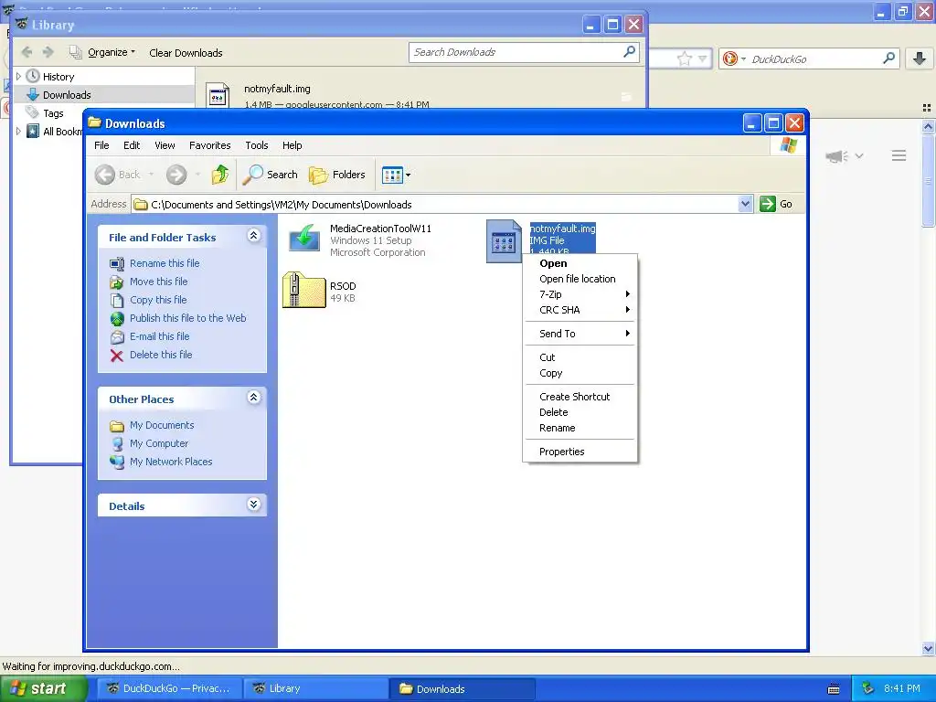Choose Delete in the context menu

[580, 412]
